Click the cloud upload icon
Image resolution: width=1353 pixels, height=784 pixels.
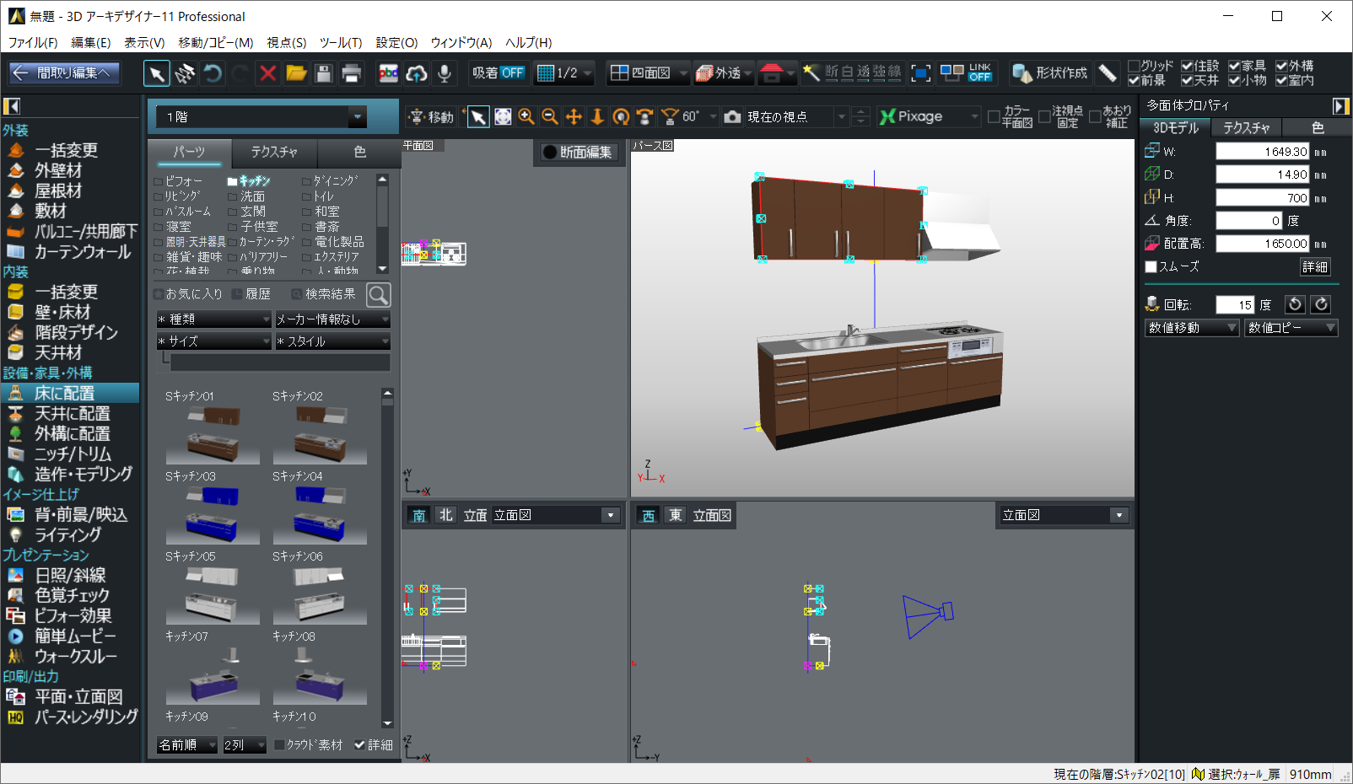[417, 73]
